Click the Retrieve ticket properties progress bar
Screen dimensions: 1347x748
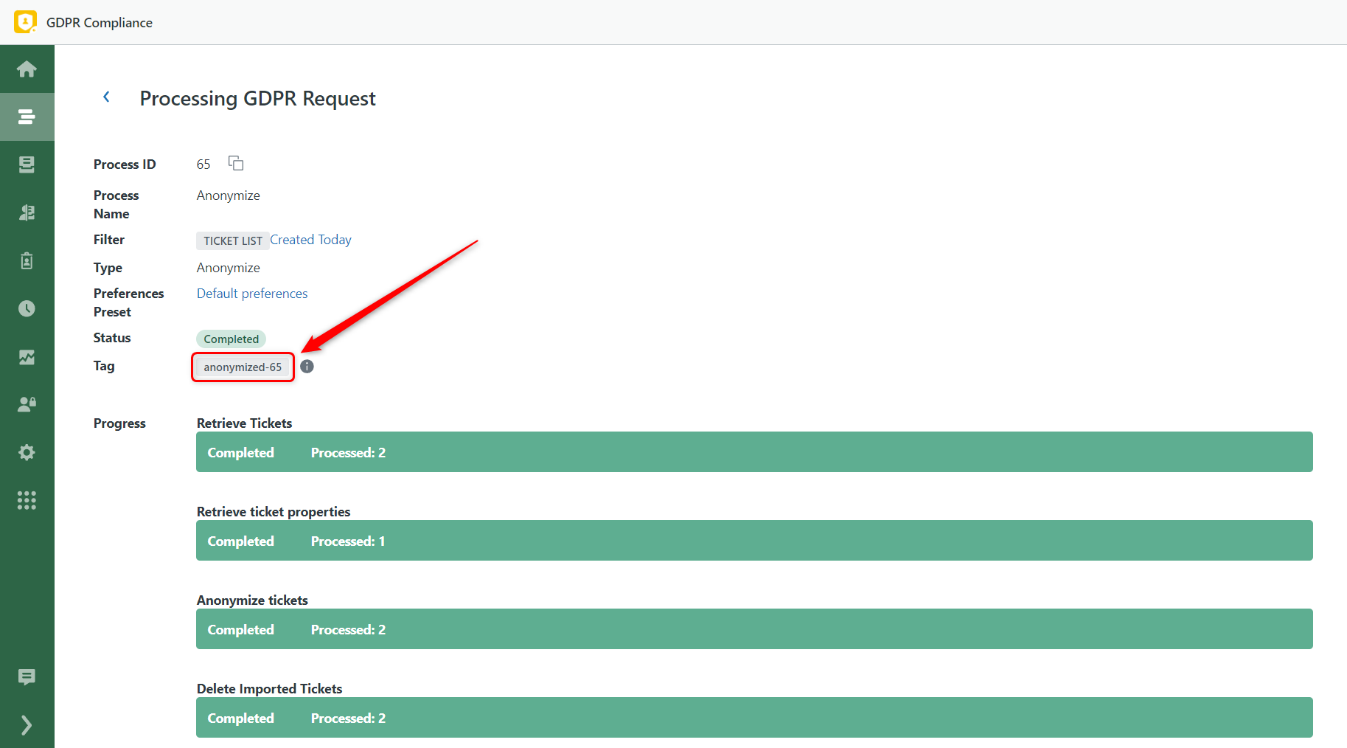tap(754, 541)
